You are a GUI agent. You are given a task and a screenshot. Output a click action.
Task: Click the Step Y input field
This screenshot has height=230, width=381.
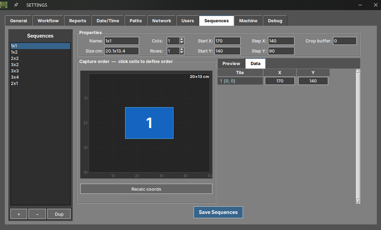pos(281,51)
